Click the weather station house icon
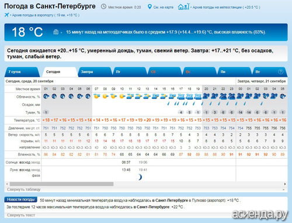Image resolution: width=292 pixels, height=223 pixels. pos(183,7)
